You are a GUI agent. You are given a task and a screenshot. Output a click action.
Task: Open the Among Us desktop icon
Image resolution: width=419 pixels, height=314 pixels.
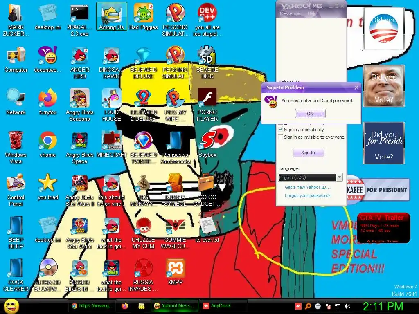(111, 16)
